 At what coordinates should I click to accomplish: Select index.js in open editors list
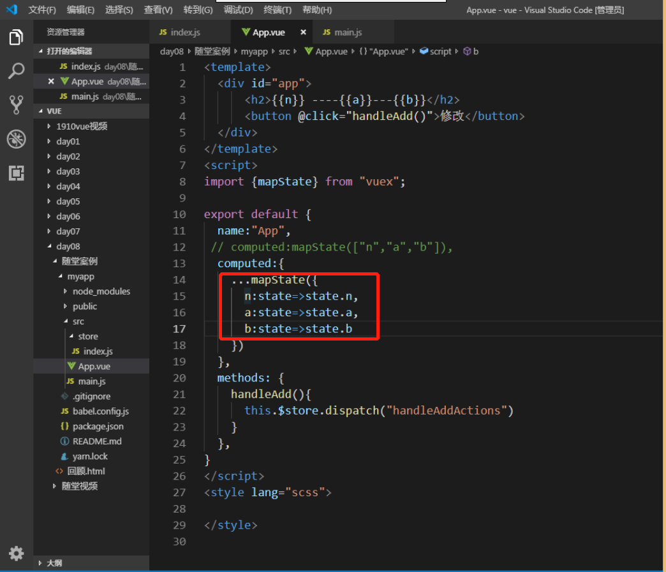coord(91,66)
